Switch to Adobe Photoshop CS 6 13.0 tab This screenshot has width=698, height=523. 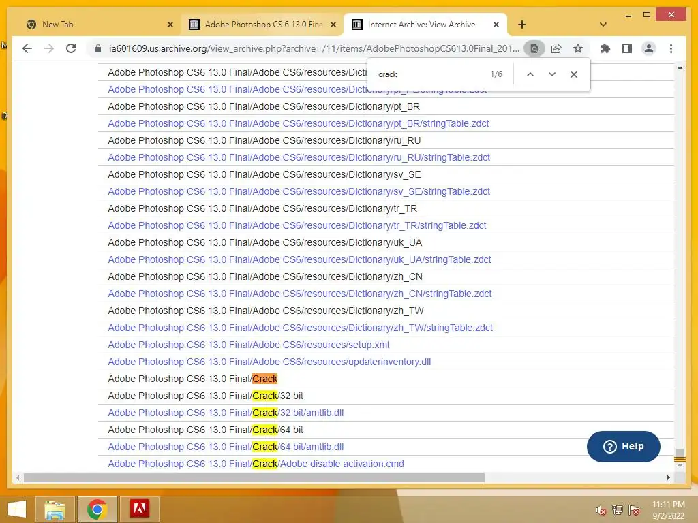click(x=262, y=25)
